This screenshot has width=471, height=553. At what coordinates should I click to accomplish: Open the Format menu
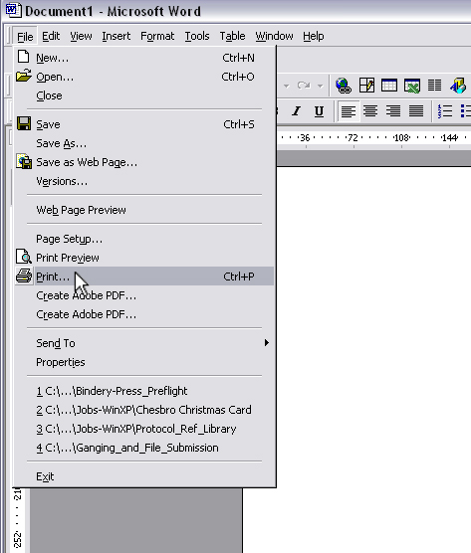pos(157,36)
